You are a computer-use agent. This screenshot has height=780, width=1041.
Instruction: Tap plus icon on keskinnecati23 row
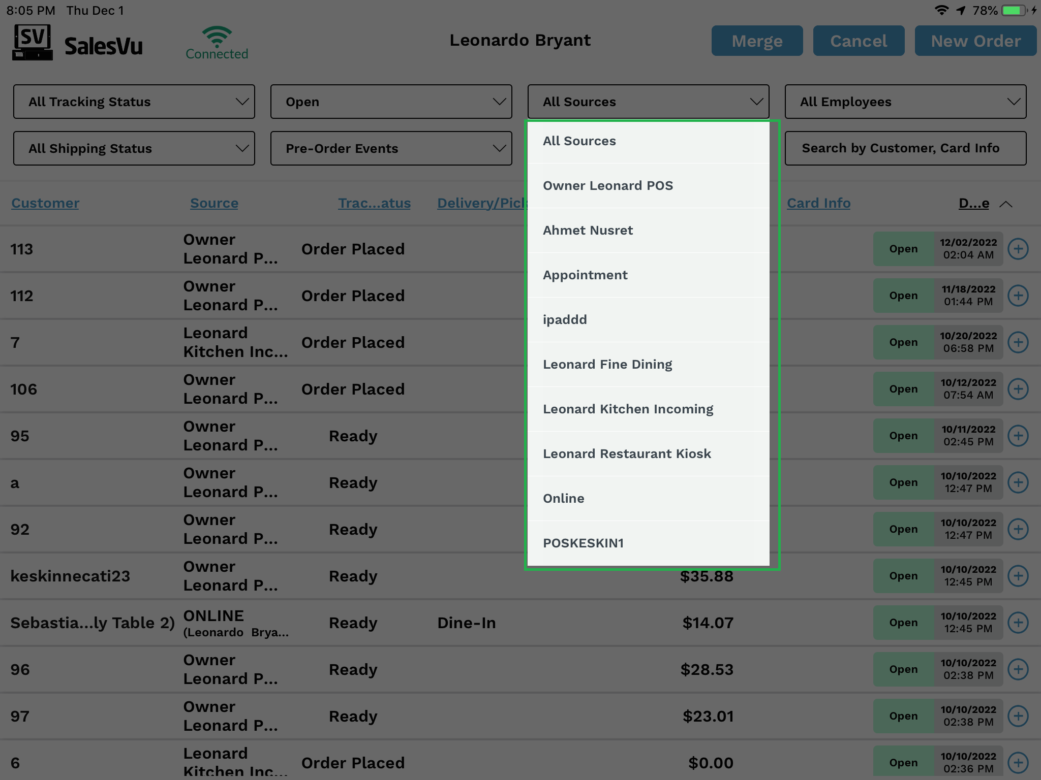(x=1018, y=576)
